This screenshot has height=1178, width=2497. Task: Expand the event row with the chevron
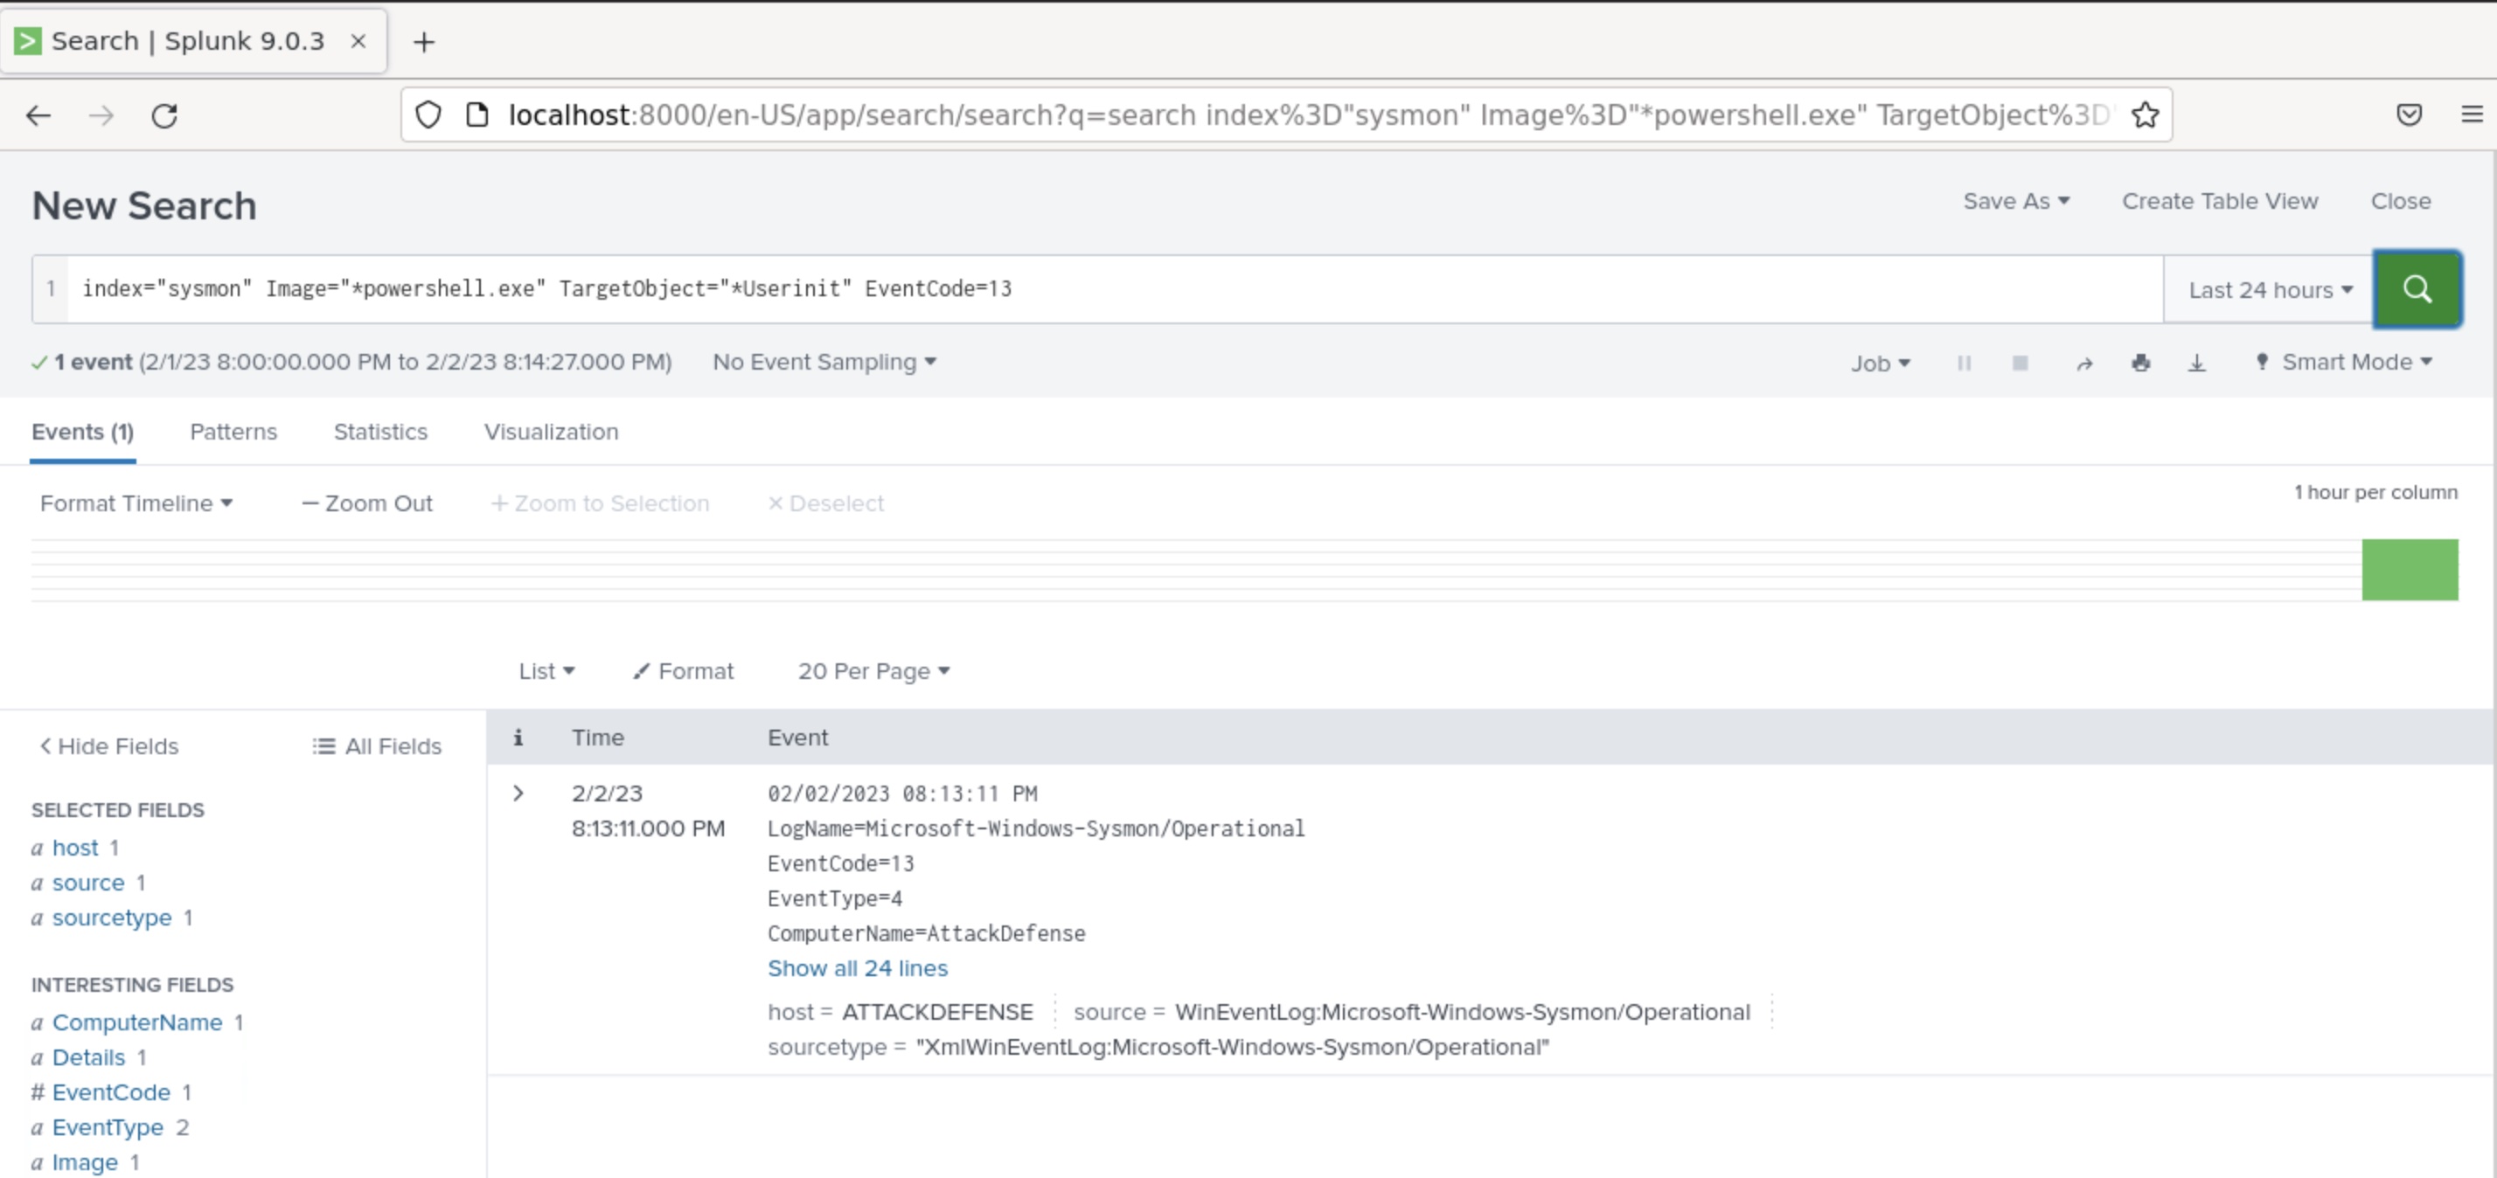[518, 793]
